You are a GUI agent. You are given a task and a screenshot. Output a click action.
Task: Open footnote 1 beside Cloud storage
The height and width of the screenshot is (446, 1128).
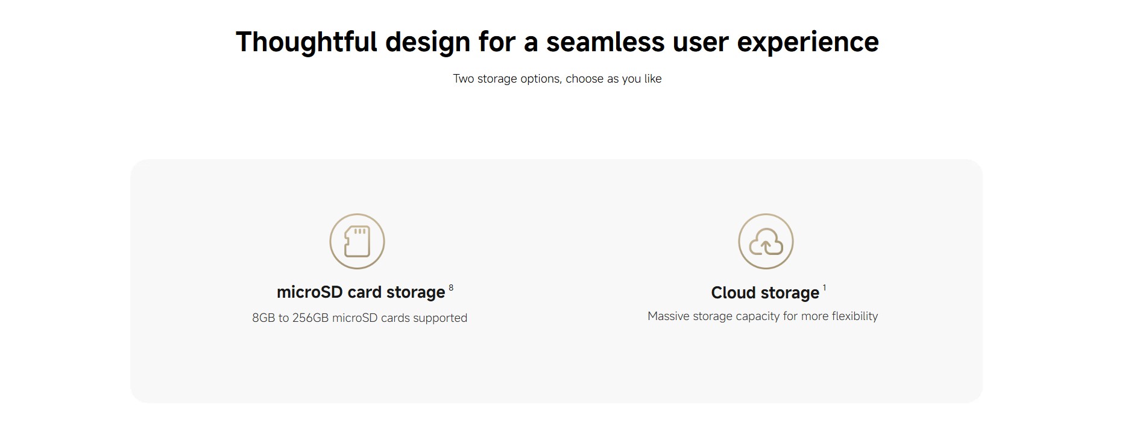824,288
